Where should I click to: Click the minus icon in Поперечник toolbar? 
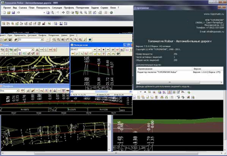(108, 50)
